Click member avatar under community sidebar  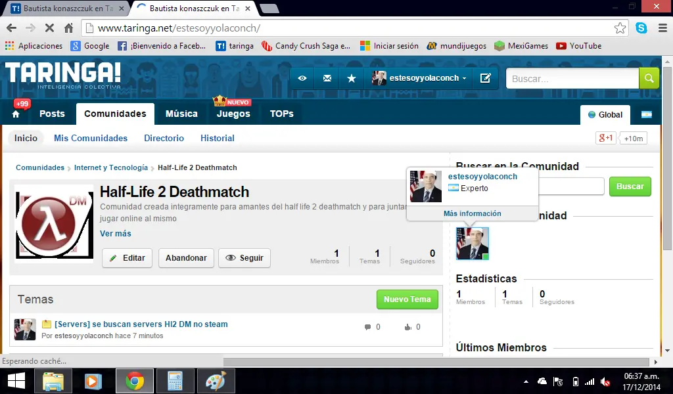coord(472,244)
